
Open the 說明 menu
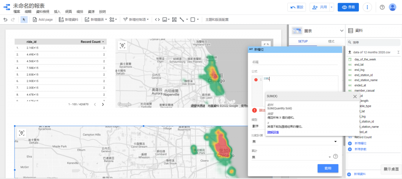102,12
